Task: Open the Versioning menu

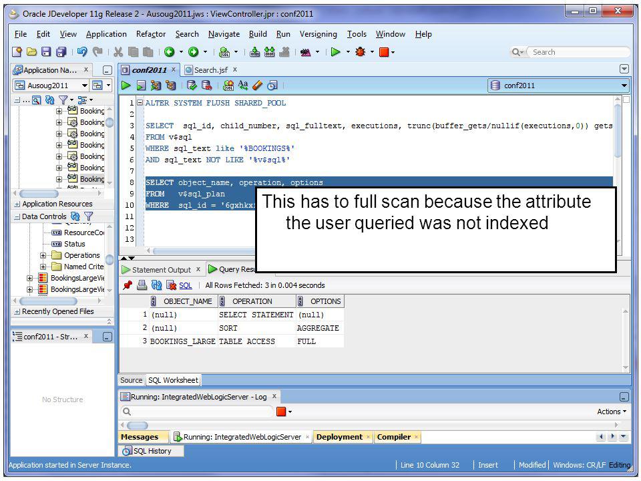Action: (x=318, y=34)
